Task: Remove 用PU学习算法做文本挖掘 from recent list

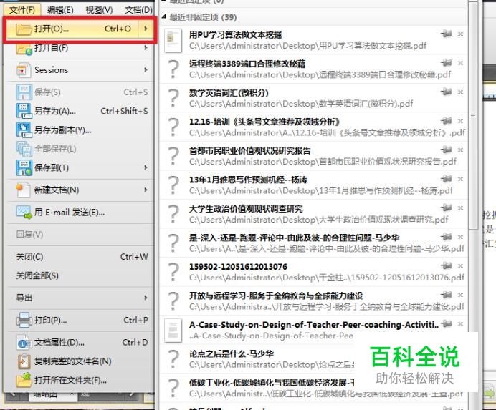Action: [461, 34]
